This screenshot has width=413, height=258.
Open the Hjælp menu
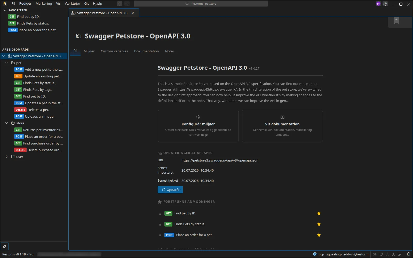97,4
